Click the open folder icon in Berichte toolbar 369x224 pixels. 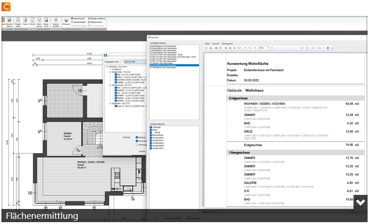pos(216,48)
